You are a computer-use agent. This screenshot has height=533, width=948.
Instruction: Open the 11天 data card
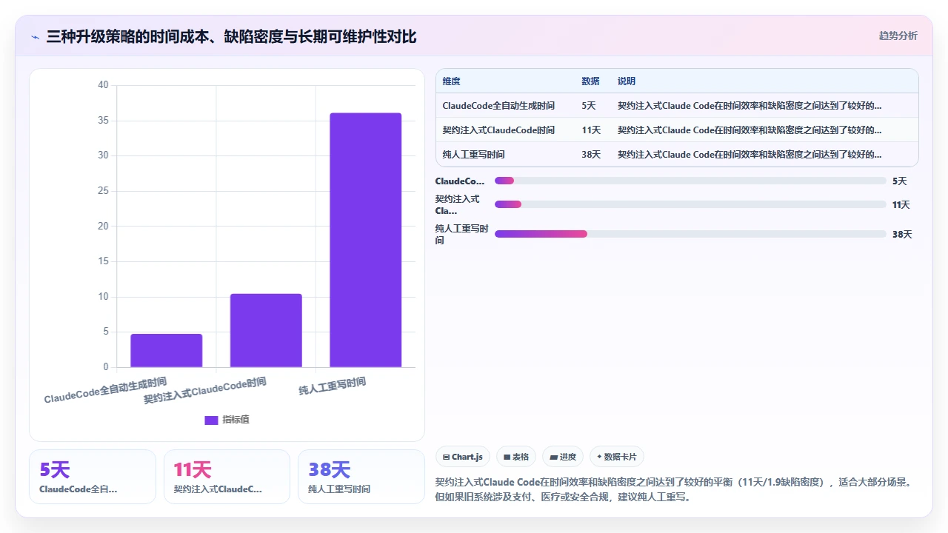pos(227,477)
